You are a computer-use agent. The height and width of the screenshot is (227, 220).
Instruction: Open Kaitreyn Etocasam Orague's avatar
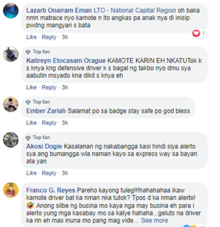[x=11, y=54]
